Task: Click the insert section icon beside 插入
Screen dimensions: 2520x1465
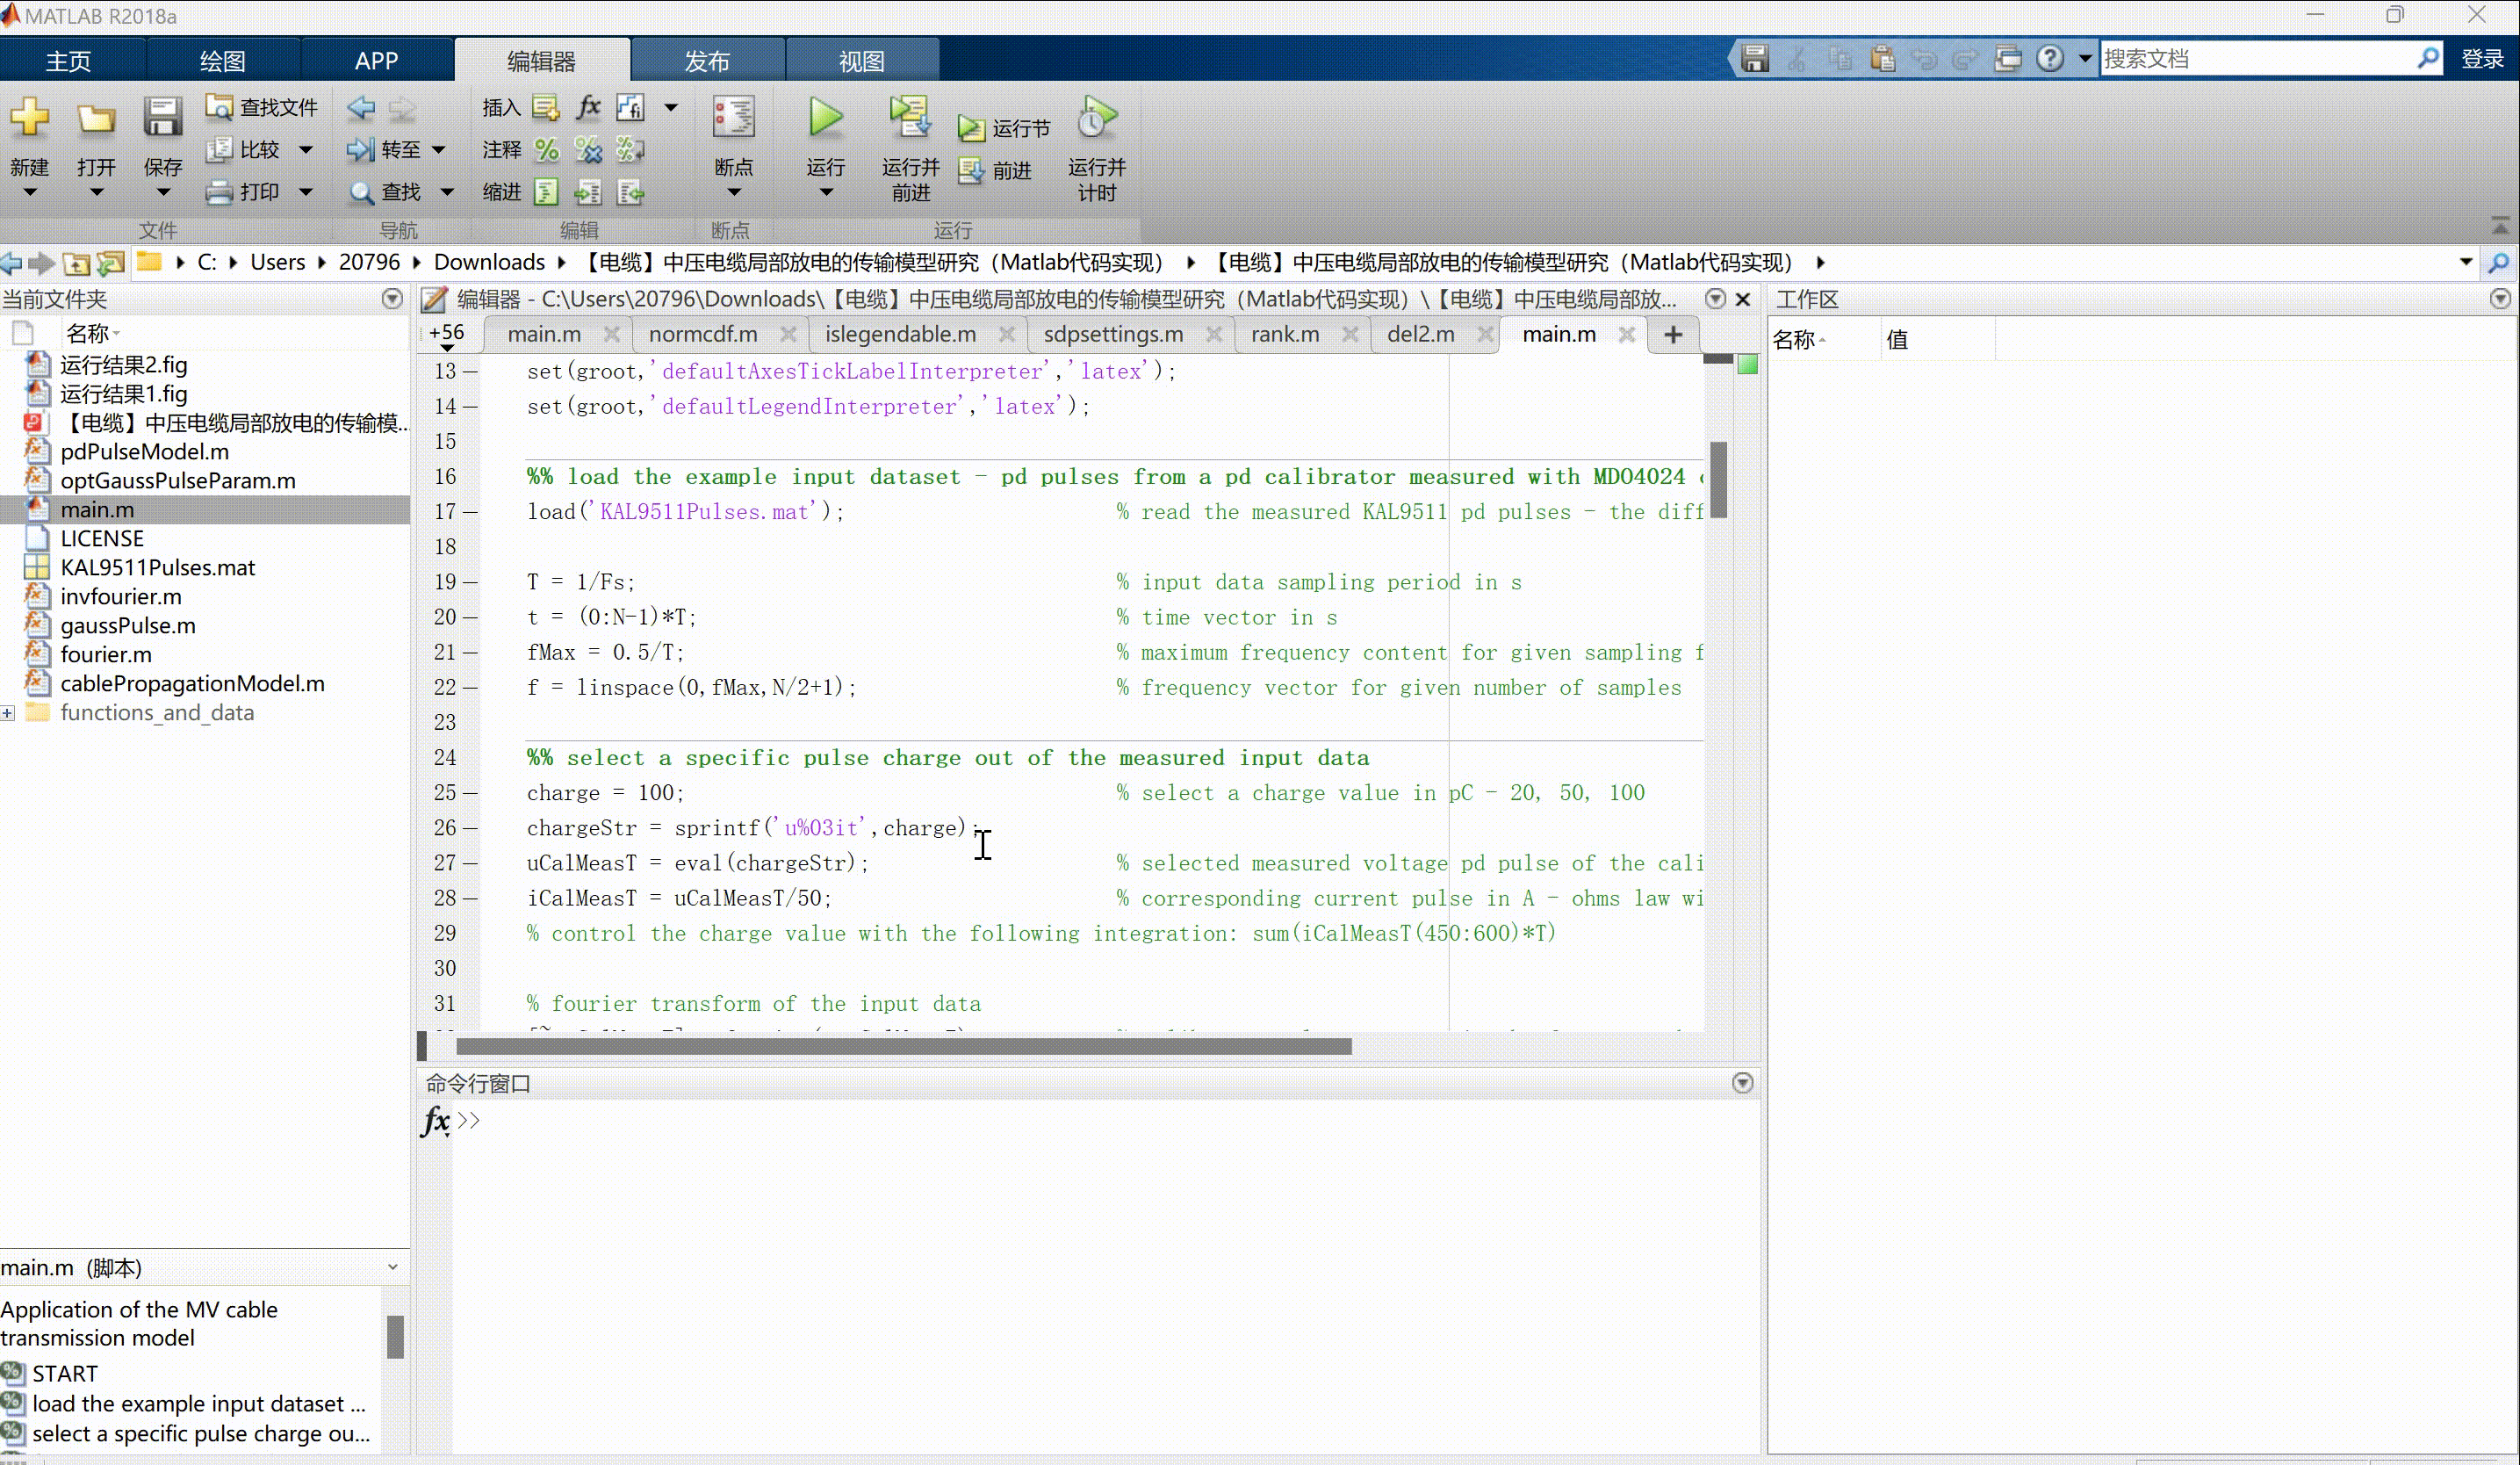Action: point(545,107)
